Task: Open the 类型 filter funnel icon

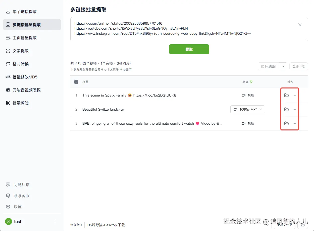Action: coord(251,82)
